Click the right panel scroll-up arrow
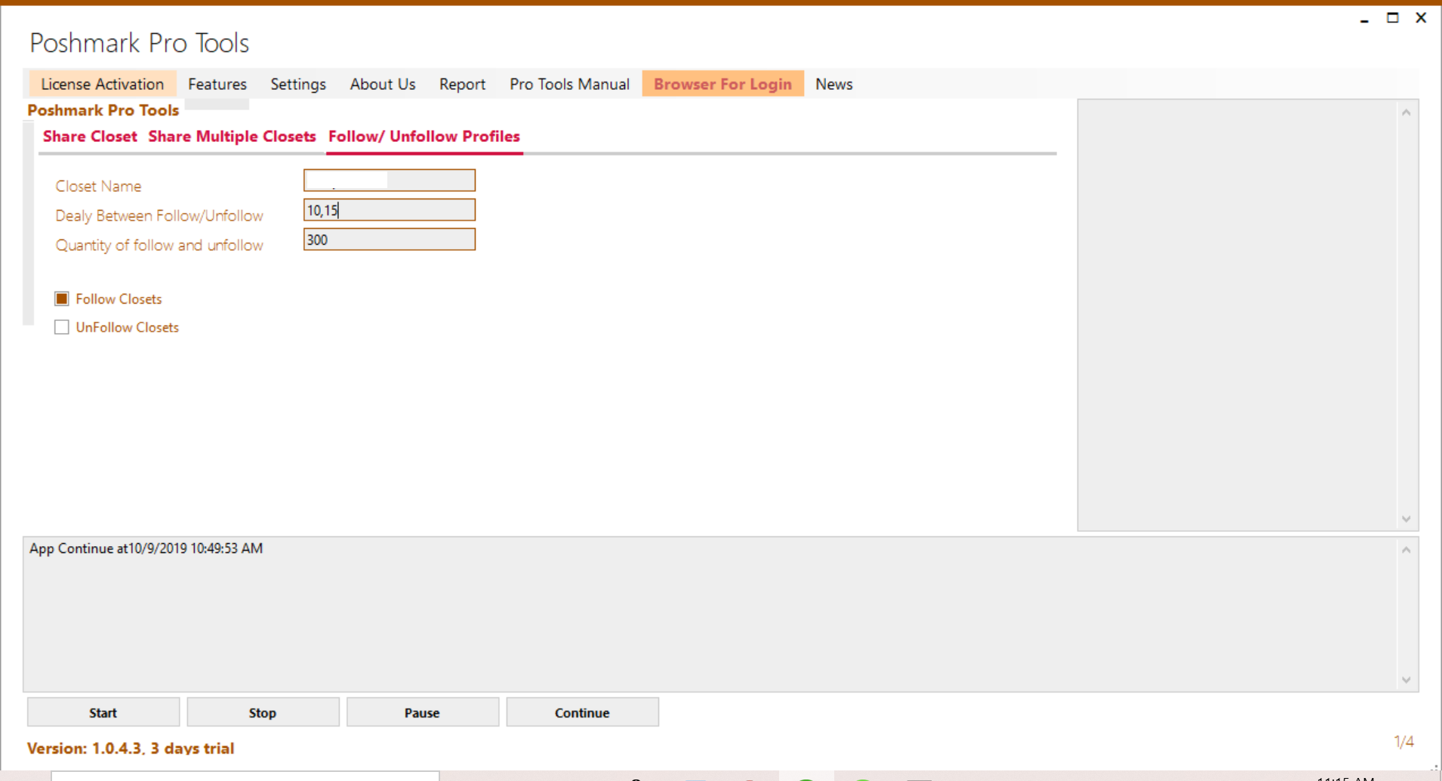Image resolution: width=1442 pixels, height=781 pixels. point(1406,113)
